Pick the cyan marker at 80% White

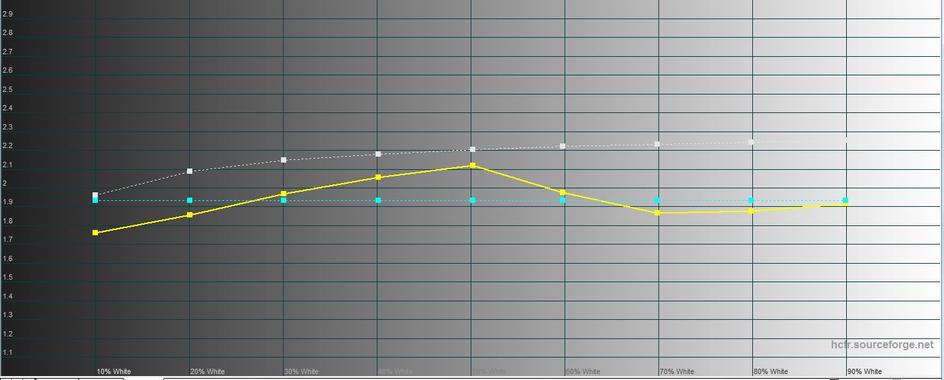[751, 200]
